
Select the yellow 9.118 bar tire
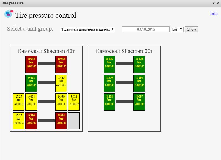coord(74,102)
